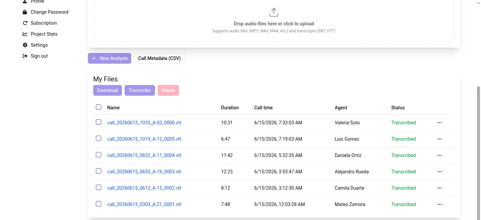The height and width of the screenshot is (220, 481).
Task: Click the Name column header
Action: coord(114,108)
